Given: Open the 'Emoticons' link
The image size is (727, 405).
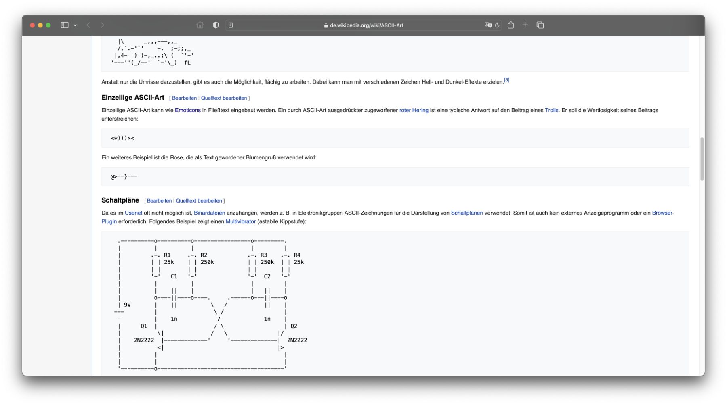Looking at the screenshot, I should pos(187,110).
